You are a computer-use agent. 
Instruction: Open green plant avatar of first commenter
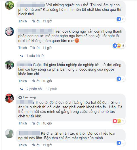9,5
